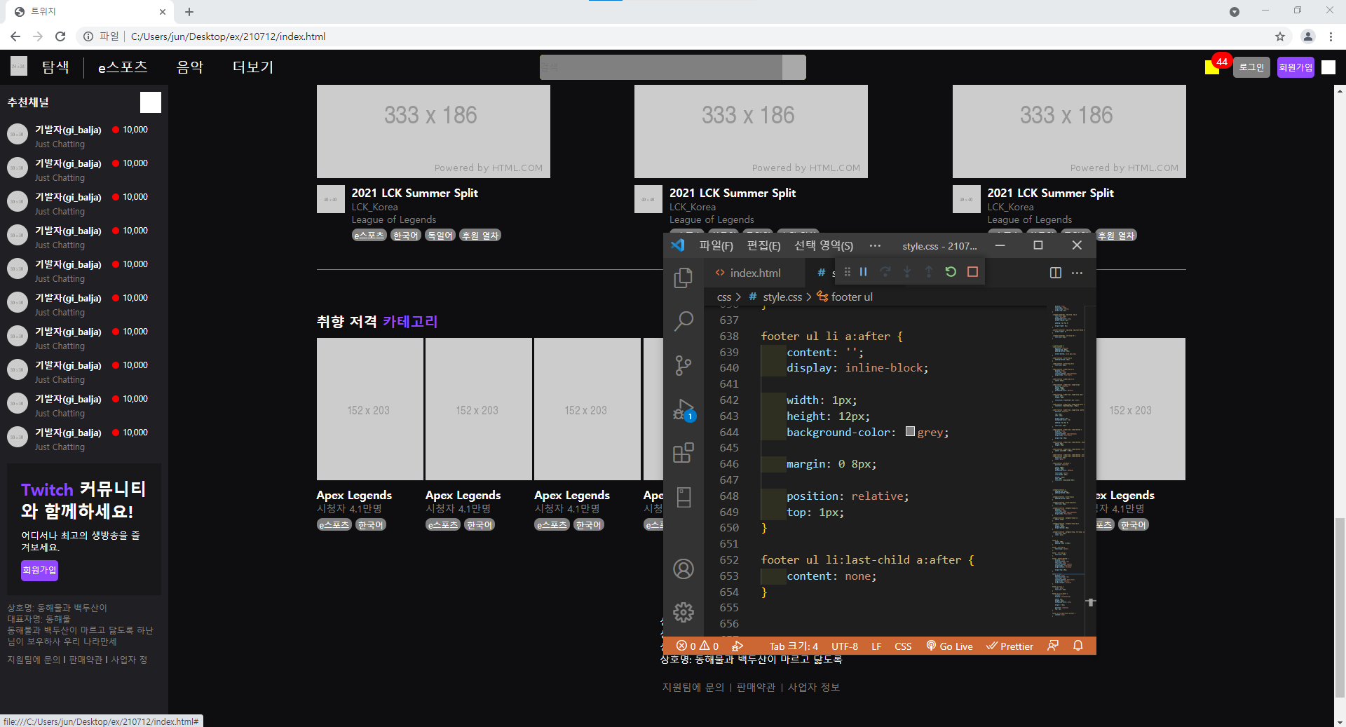
Task: Open the Chrome tab search dropdown
Action: pos(1235,12)
